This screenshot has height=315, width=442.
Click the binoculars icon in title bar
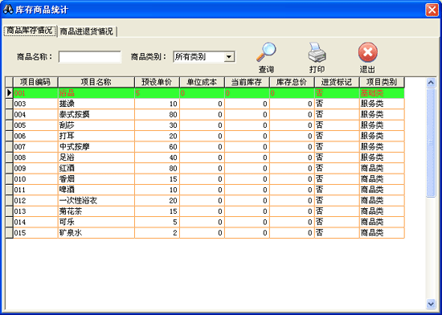8,10
